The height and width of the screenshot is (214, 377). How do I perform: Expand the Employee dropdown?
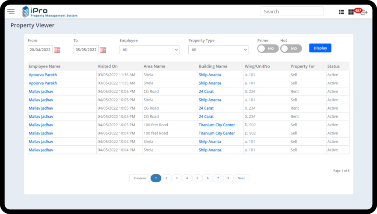149,50
